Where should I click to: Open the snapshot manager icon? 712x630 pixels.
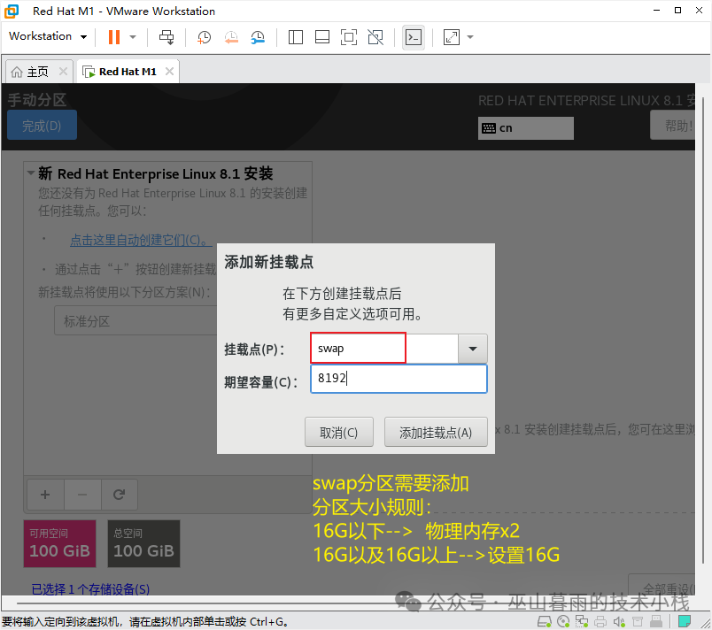tap(258, 37)
